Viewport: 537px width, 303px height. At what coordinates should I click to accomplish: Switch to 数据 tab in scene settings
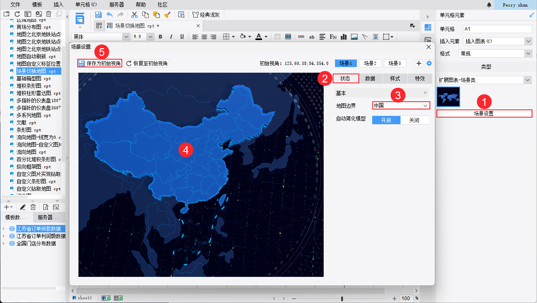point(370,78)
